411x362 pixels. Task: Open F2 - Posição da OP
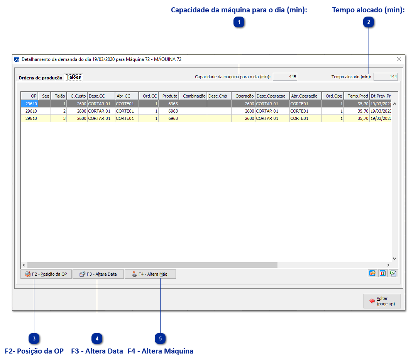[x=46, y=274]
